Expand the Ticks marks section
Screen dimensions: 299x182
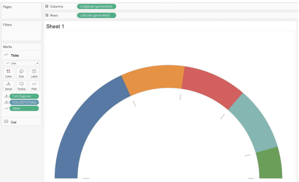click(x=15, y=55)
